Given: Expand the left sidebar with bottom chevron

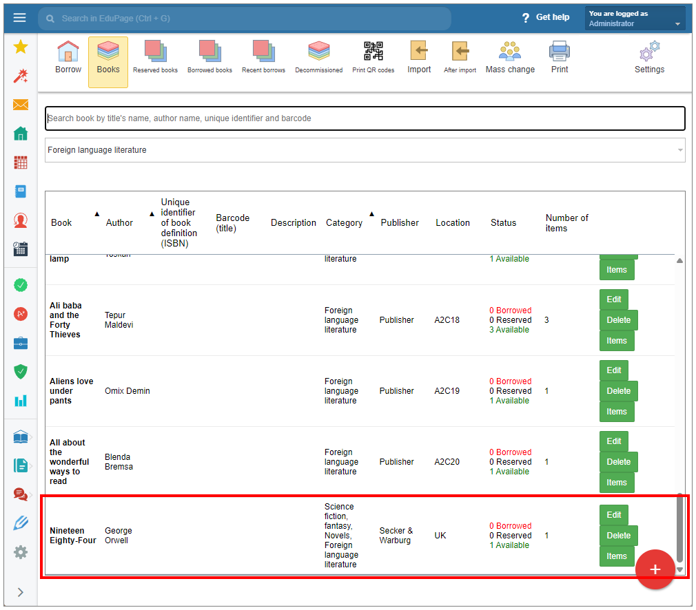Looking at the screenshot, I should click(20, 592).
